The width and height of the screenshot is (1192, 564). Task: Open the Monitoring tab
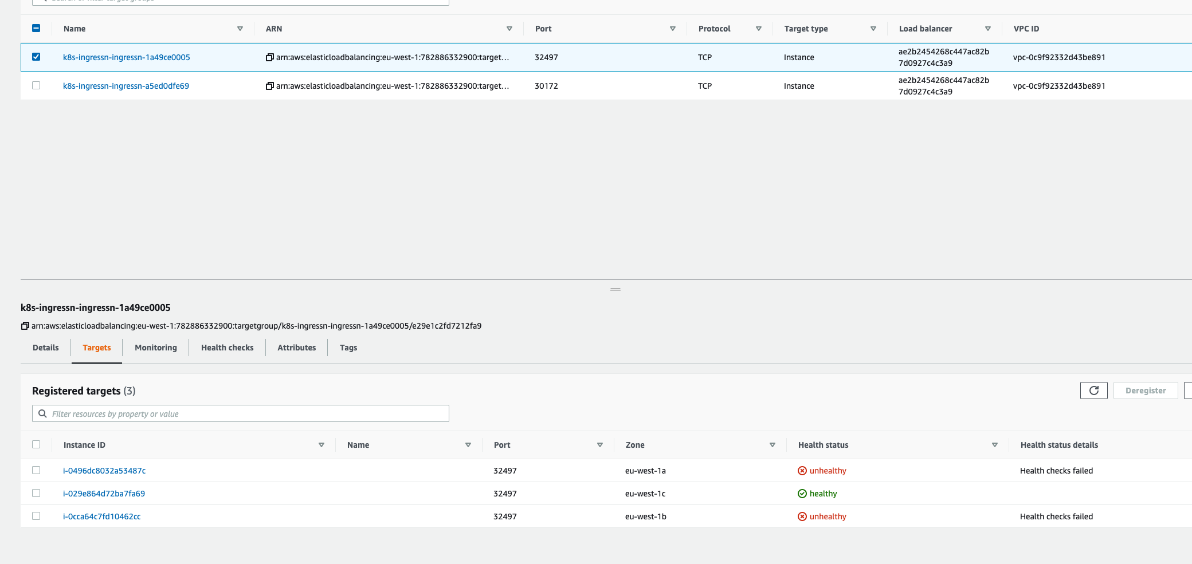pos(155,348)
